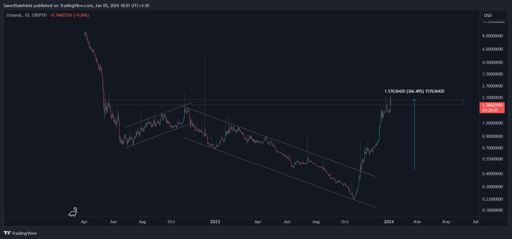Click the 2.10000000 price axis label
512x239 pixels.
[493, 97]
